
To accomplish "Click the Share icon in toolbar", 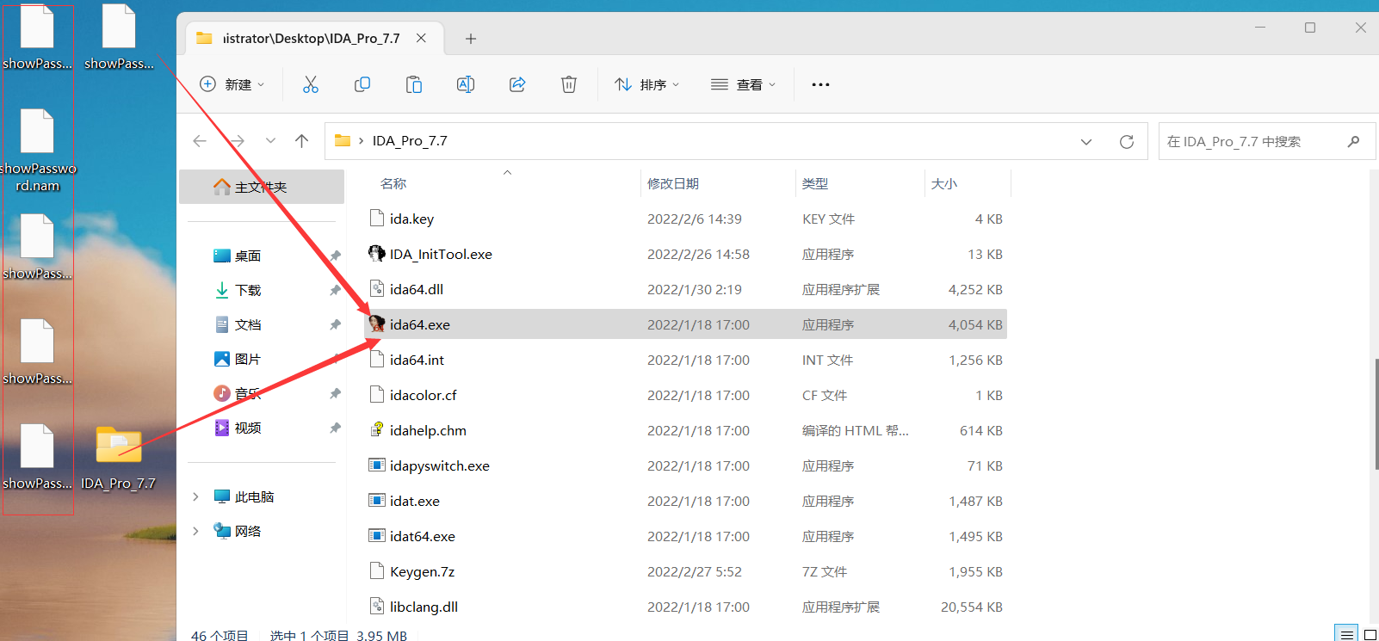I will tap(517, 84).
